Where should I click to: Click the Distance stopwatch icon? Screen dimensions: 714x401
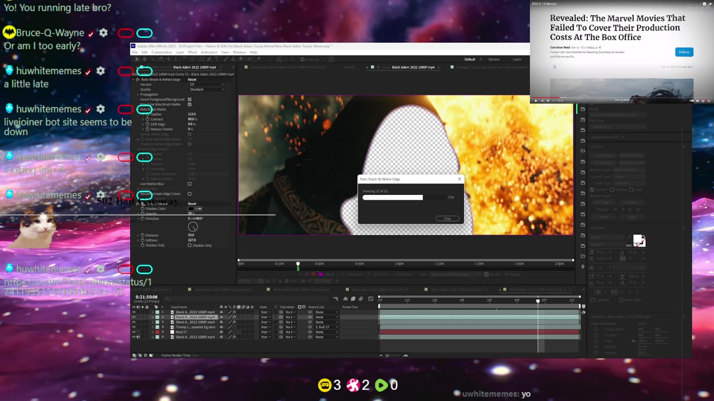click(x=143, y=236)
